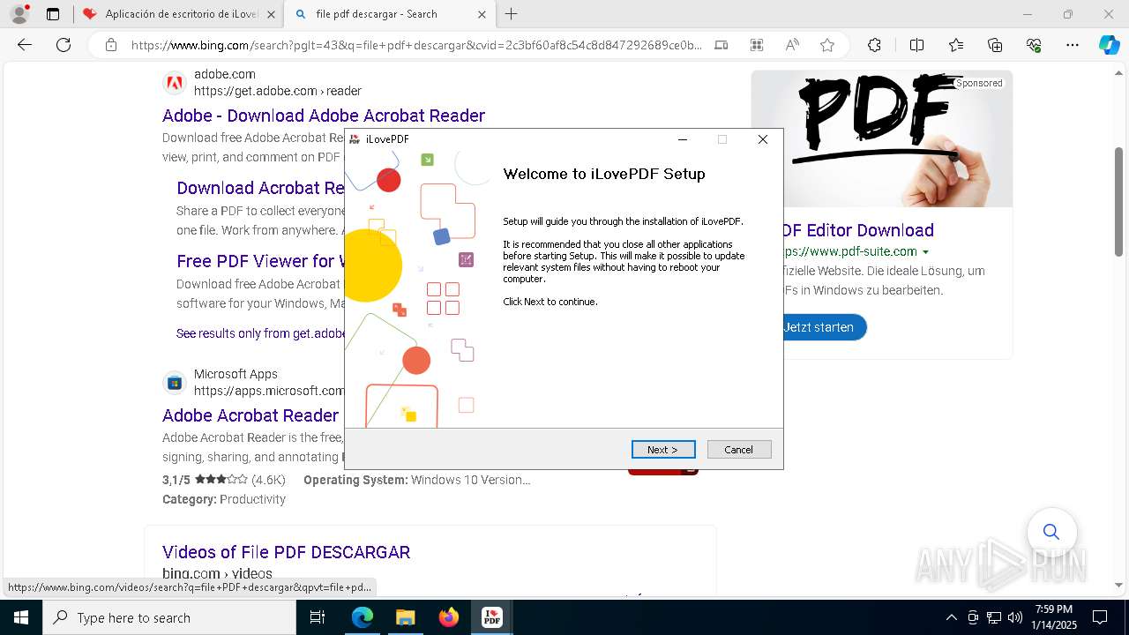This screenshot has width=1129, height=635.
Task: Open Copilot sidebar icon
Action: (1110, 45)
